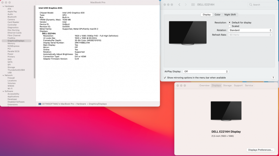The height and width of the screenshot is (156, 279).
Task: Click the DELL E2214H display heading in details
Action: (x=49, y=34)
